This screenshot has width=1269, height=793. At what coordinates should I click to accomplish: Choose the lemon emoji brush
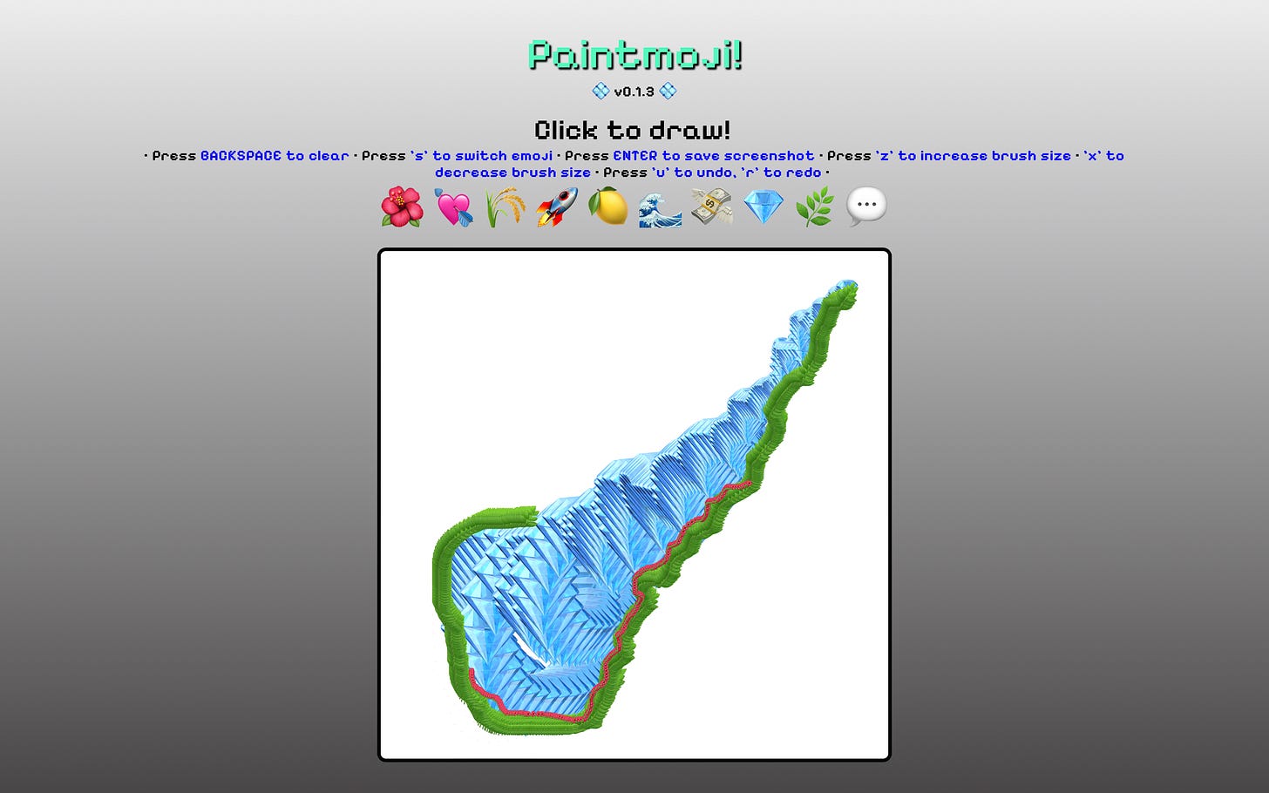[608, 207]
